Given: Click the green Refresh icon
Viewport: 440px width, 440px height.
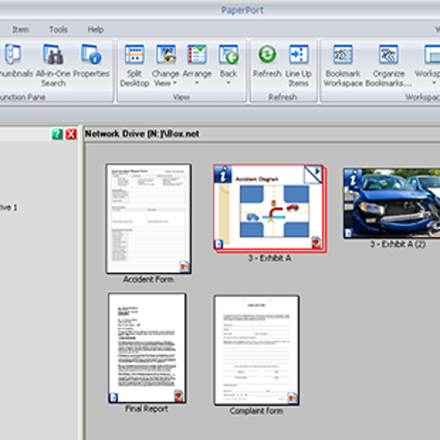Looking at the screenshot, I should pyautogui.click(x=267, y=54).
